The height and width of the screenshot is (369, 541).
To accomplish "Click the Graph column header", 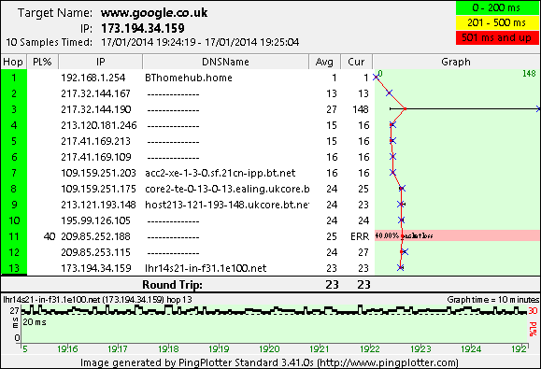I will 456,62.
